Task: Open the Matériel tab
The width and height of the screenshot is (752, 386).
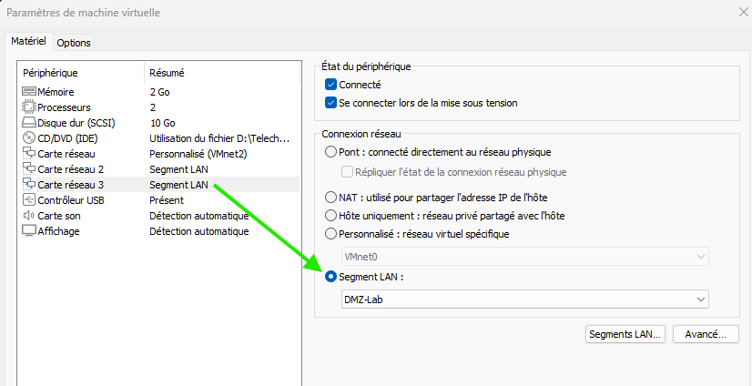Action: pos(28,42)
